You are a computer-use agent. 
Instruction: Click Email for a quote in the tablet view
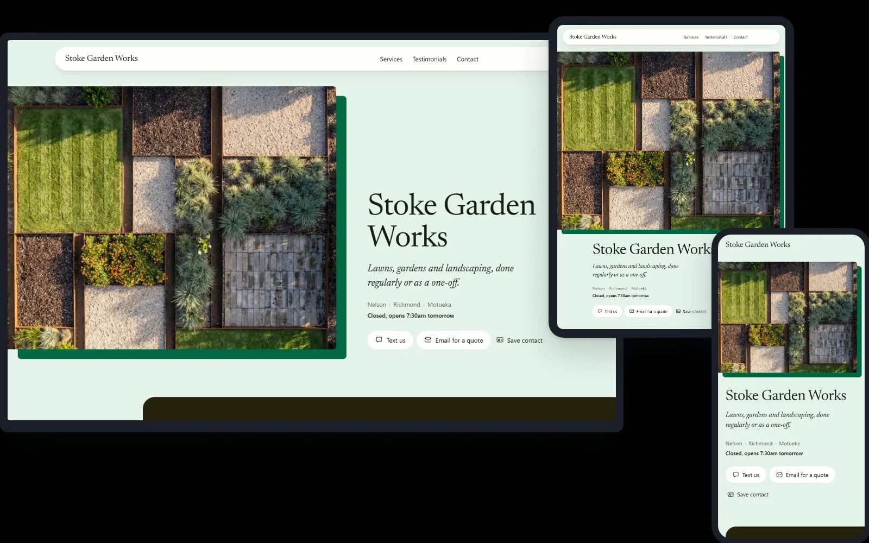pyautogui.click(x=648, y=311)
